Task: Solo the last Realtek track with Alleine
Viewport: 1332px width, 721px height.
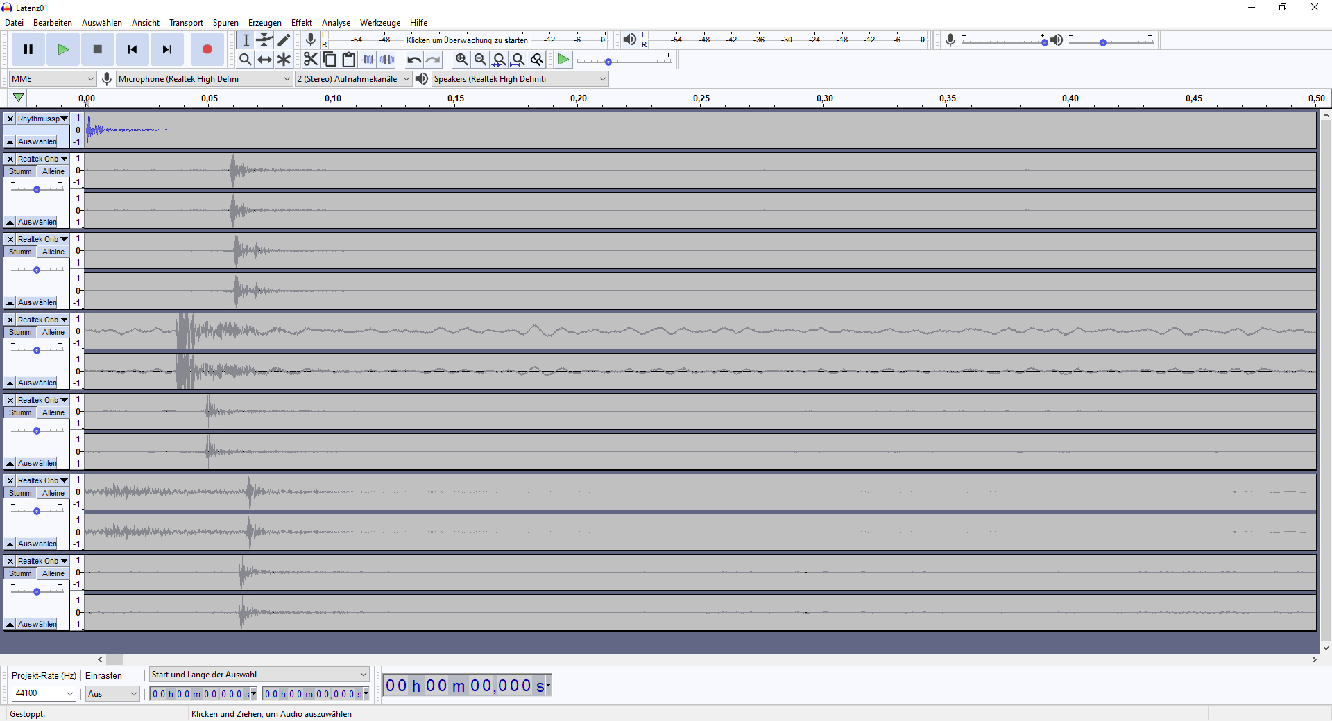Action: (53, 573)
